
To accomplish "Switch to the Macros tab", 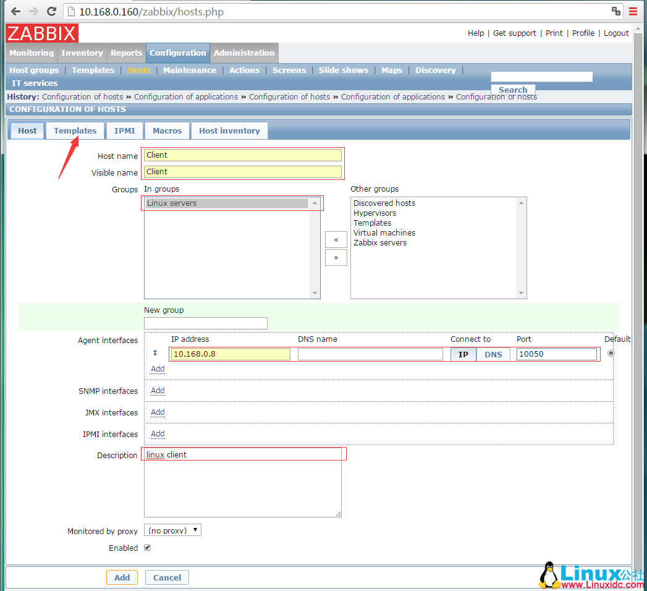I will tap(167, 130).
